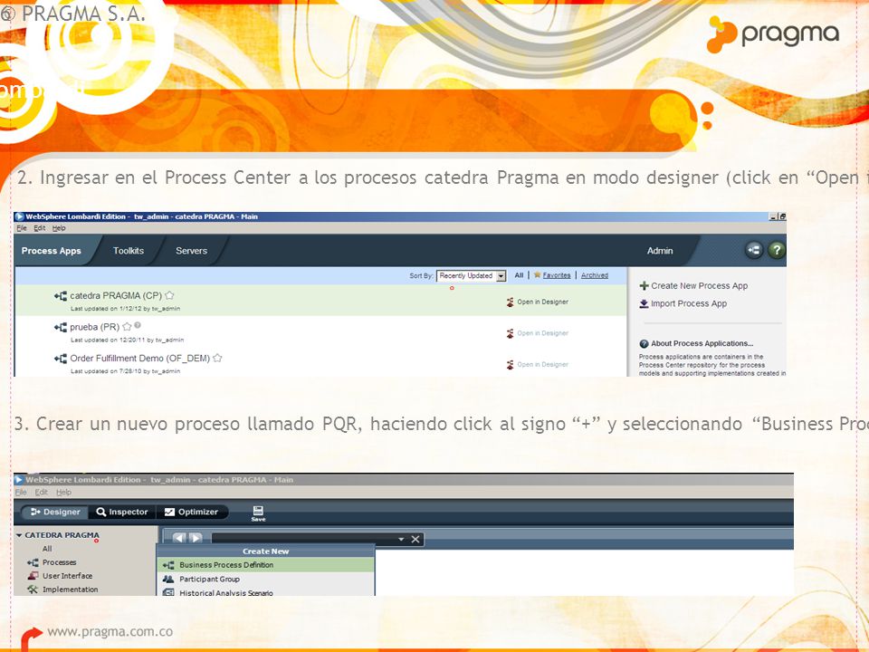
Task: Click the User Interface category icon
Action: coord(33,576)
